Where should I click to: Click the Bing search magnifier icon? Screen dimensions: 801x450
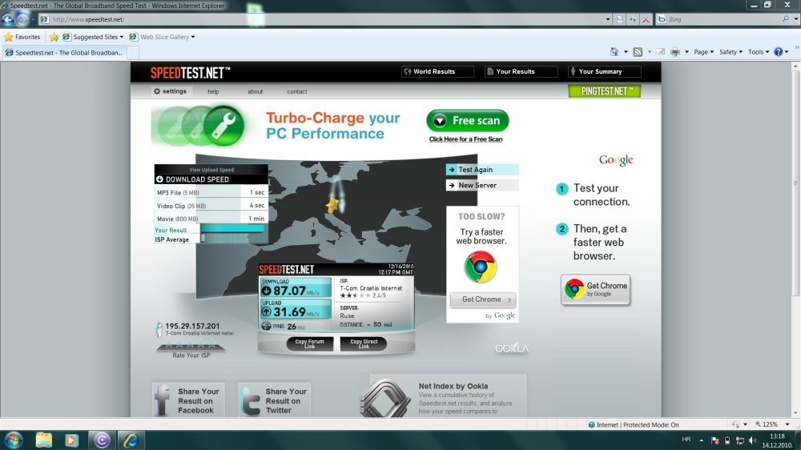(785, 19)
